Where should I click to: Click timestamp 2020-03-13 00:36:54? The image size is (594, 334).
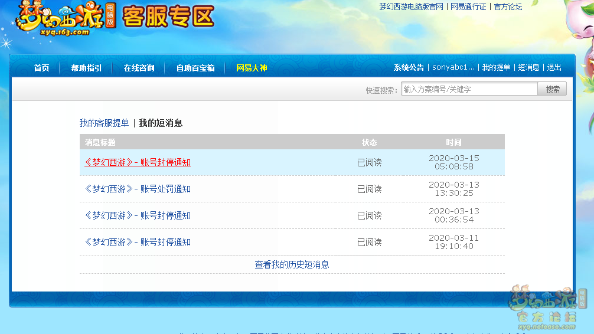[x=454, y=215]
